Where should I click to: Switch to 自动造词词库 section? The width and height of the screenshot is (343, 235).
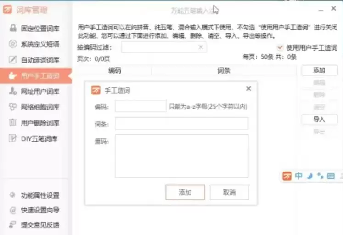[x=36, y=60]
